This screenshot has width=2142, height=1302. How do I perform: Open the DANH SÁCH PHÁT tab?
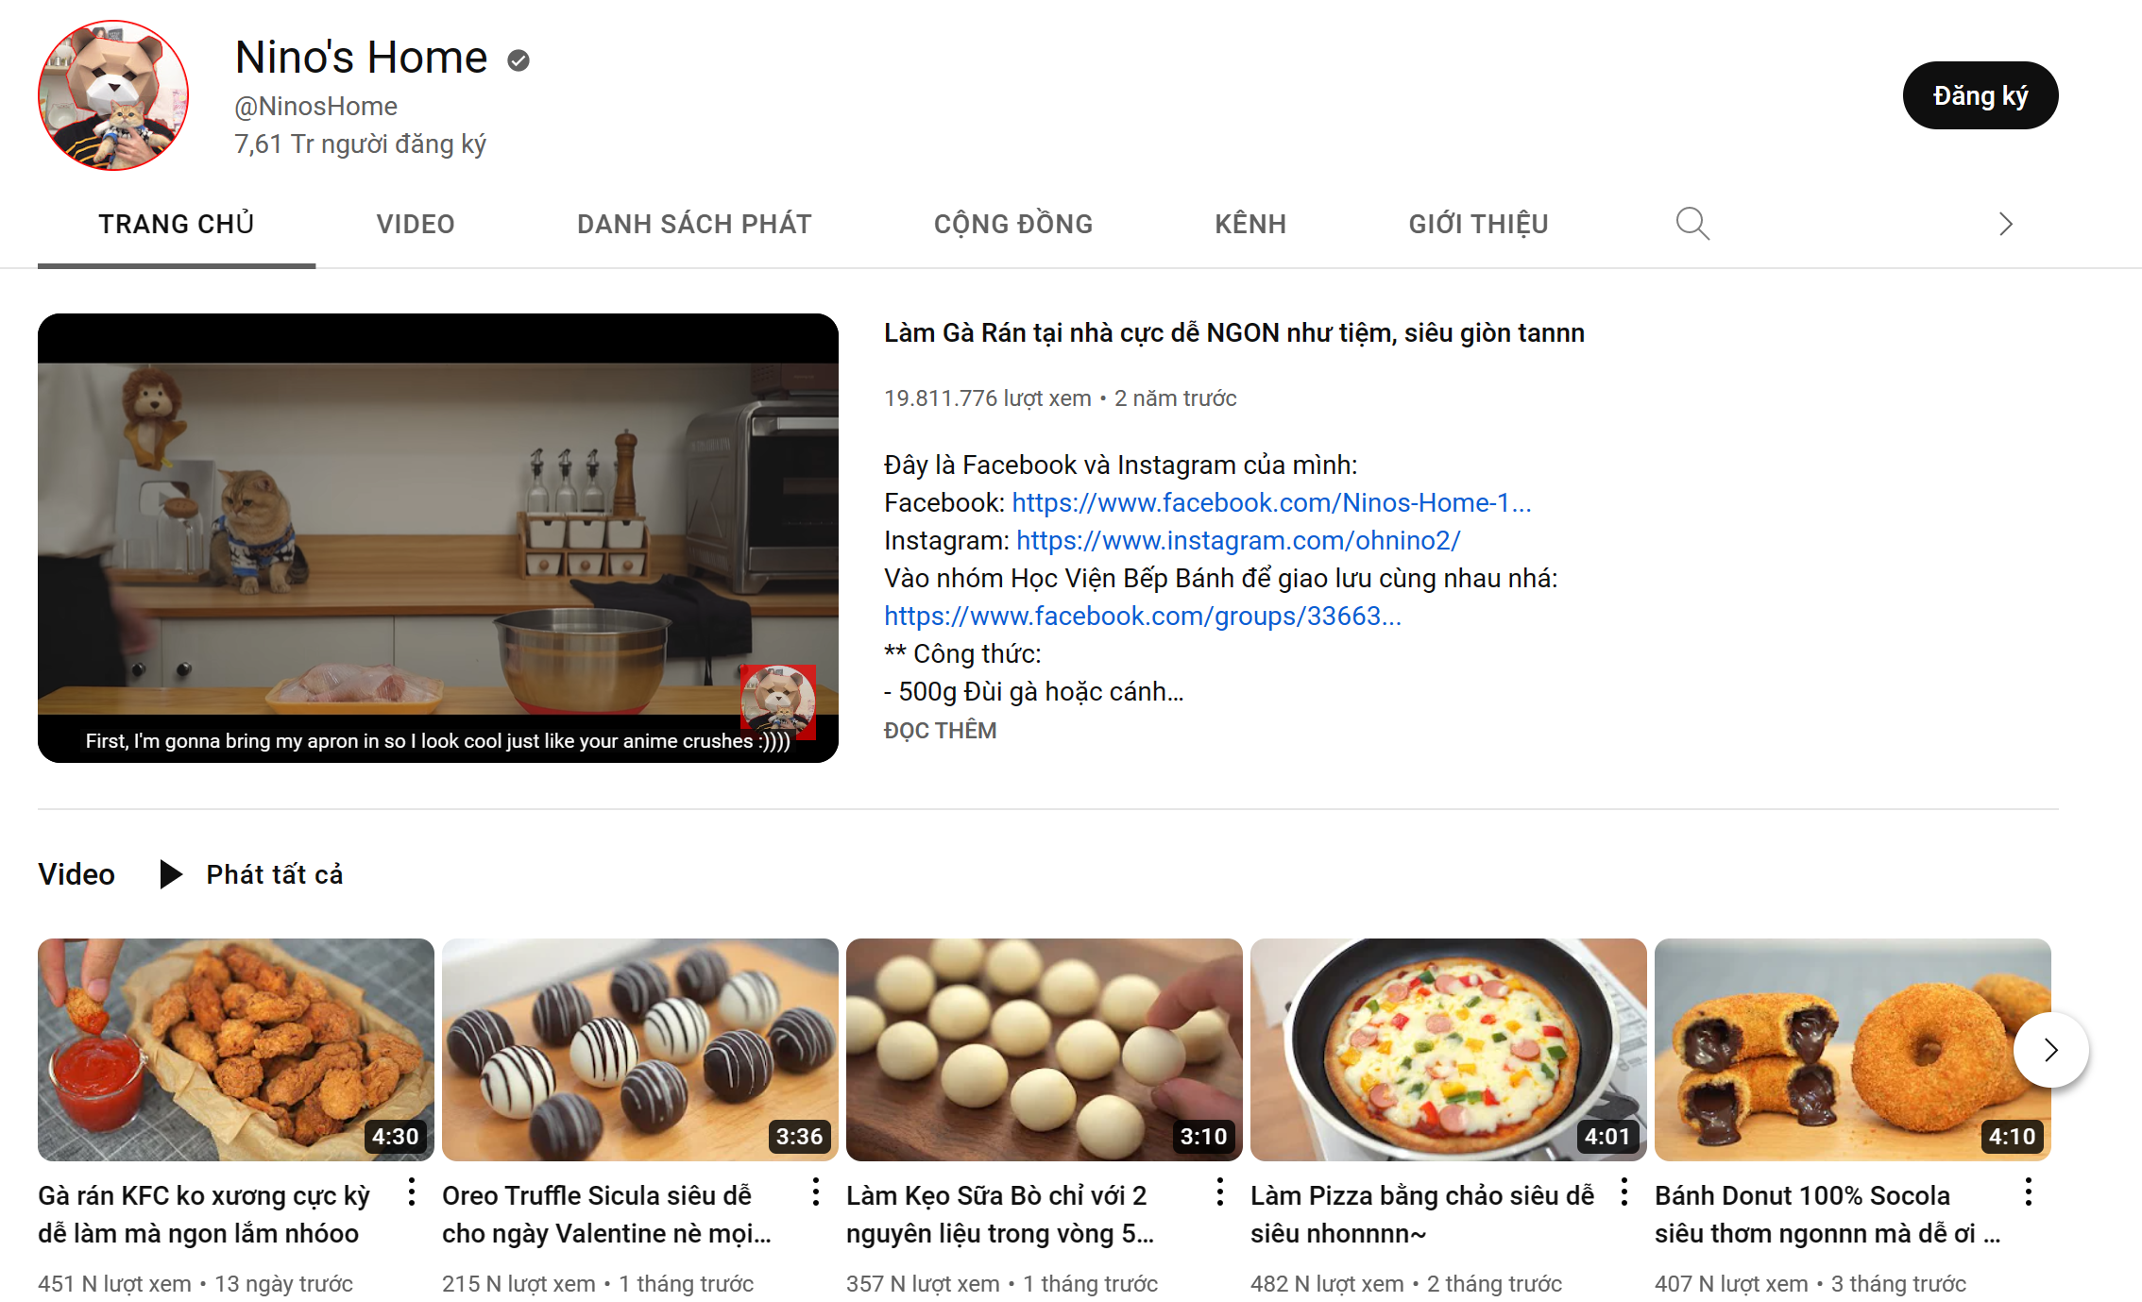click(694, 224)
